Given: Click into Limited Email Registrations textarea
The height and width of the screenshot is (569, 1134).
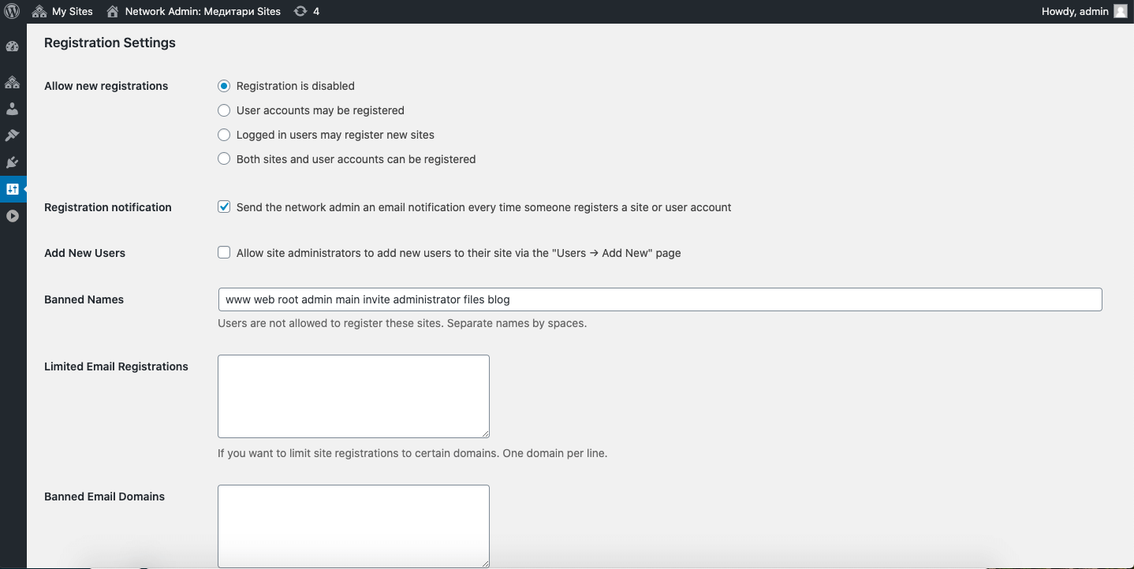Looking at the screenshot, I should pos(353,396).
